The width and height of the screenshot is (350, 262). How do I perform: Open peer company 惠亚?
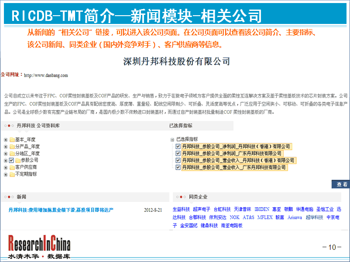pyautogui.click(x=277, y=209)
